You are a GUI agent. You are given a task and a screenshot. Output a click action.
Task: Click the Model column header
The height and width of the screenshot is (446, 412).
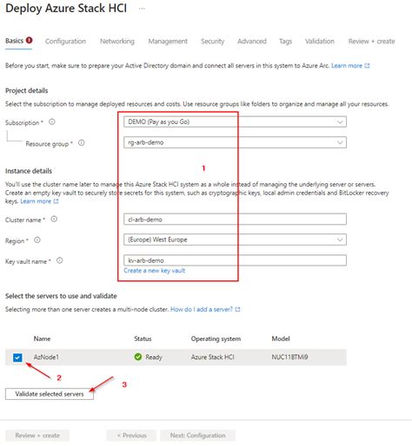tap(281, 338)
